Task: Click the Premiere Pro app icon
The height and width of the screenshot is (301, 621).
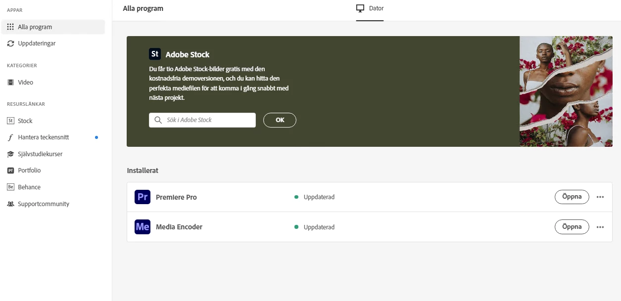Action: [143, 197]
